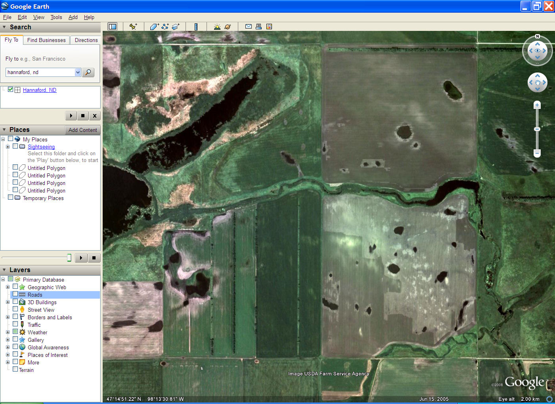
Task: Add a polygon using toolbar icon
Action: [154, 27]
